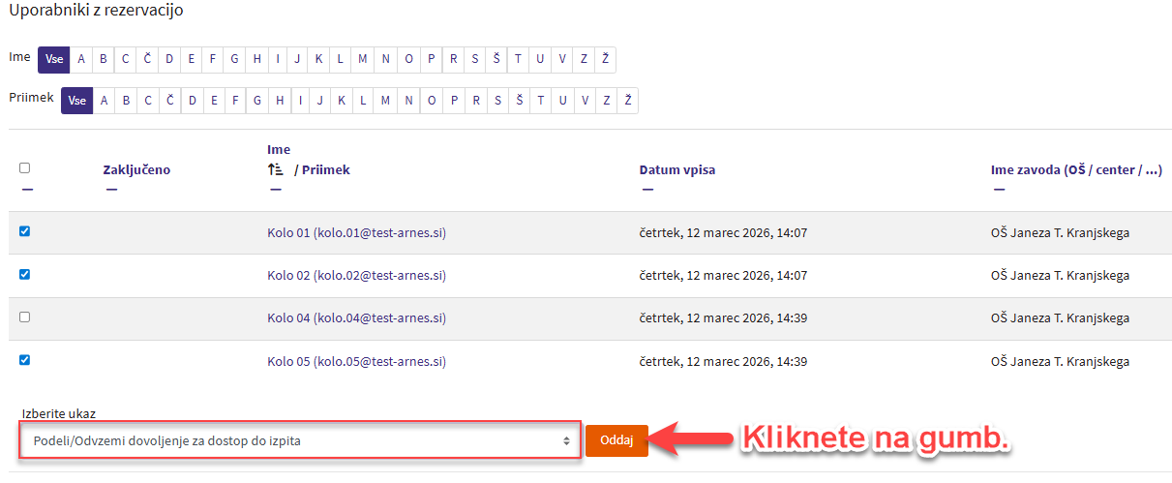Hide the checkbox column using its dash icon
The image size is (1172, 483).
26,189
